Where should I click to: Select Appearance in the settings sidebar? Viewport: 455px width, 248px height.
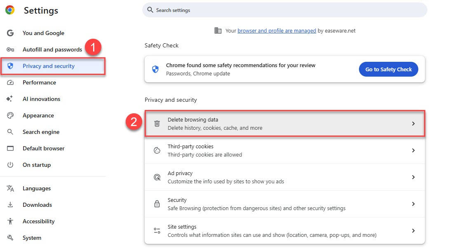38,115
